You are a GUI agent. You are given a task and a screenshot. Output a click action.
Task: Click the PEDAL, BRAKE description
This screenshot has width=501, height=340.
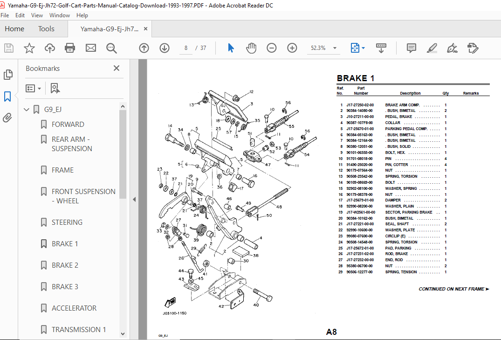(398, 117)
